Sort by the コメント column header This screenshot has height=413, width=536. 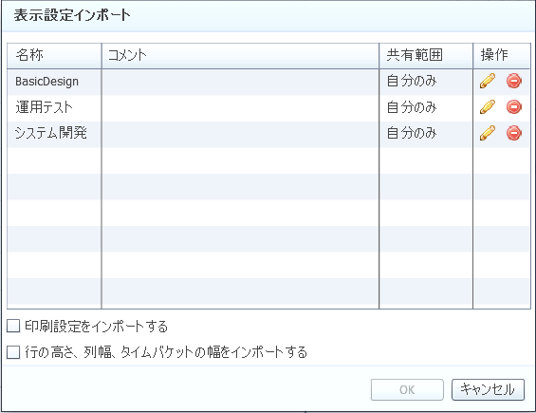pos(240,56)
